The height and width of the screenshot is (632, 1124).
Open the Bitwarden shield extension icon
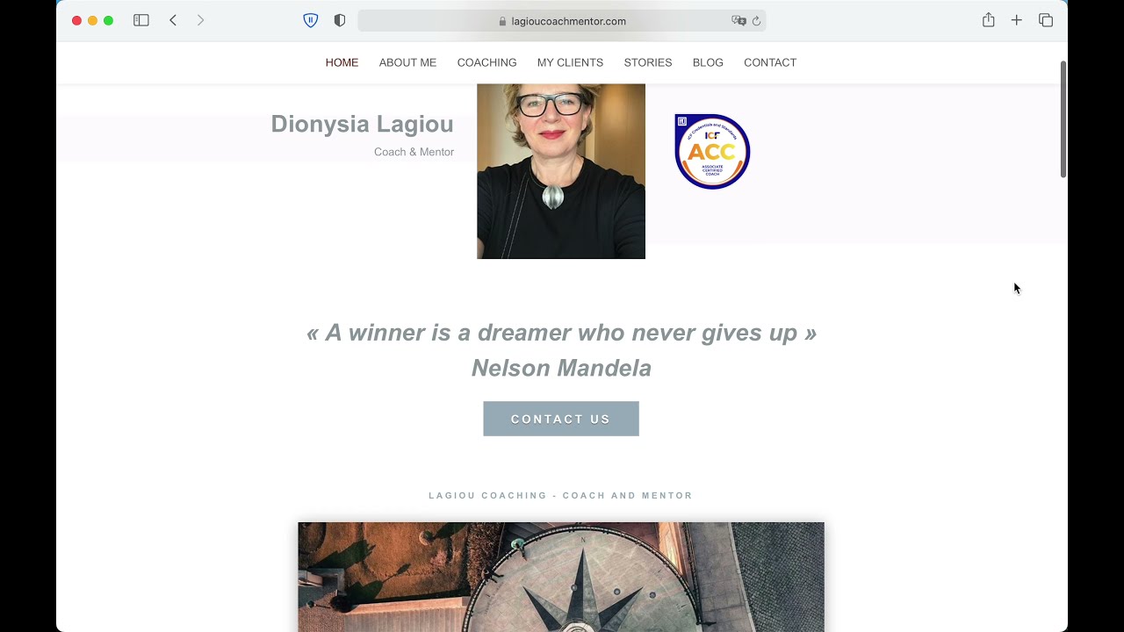click(x=310, y=20)
